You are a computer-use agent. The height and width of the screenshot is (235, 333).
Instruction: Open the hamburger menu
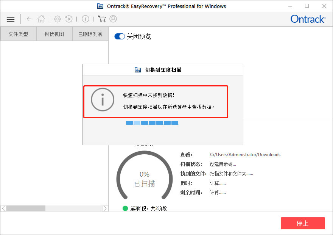point(10,19)
